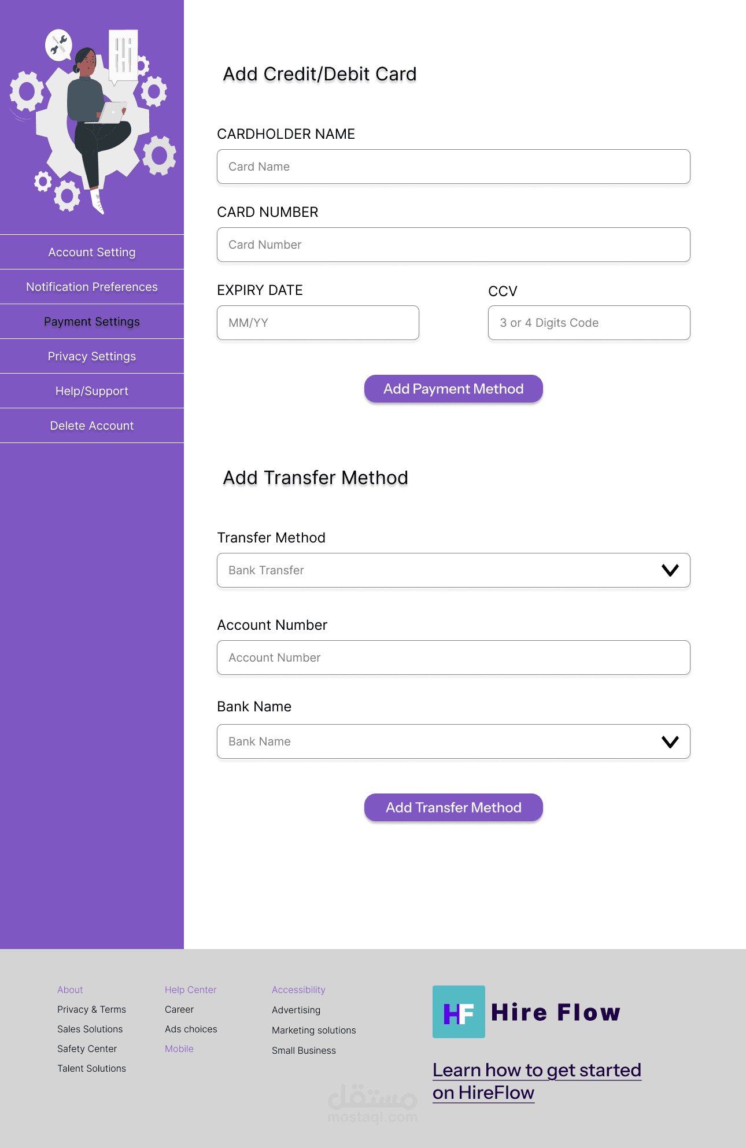This screenshot has height=1148, width=746.
Task: Open the Privacy & Terms footer link
Action: [x=91, y=1009]
